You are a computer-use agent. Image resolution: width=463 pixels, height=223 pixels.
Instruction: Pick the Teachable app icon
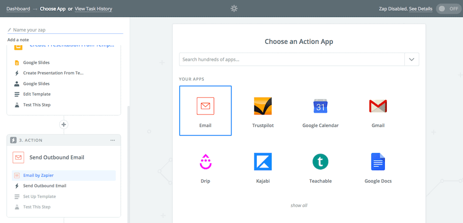tap(320, 162)
